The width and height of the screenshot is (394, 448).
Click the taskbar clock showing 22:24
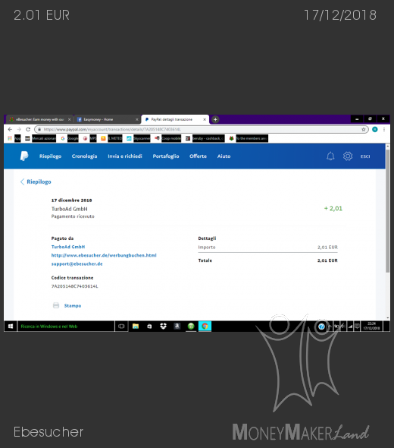point(371,326)
